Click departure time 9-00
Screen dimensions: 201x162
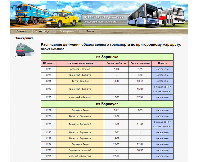coord(140,75)
